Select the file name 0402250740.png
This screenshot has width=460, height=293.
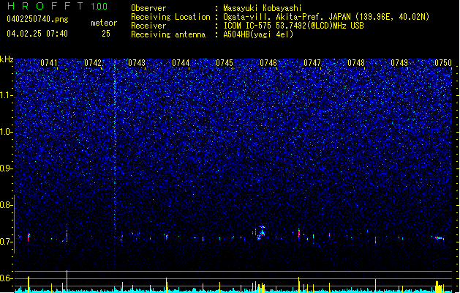(37, 19)
